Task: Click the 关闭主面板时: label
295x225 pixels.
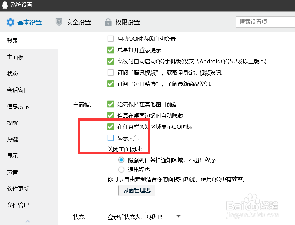Action: [x=125, y=149]
